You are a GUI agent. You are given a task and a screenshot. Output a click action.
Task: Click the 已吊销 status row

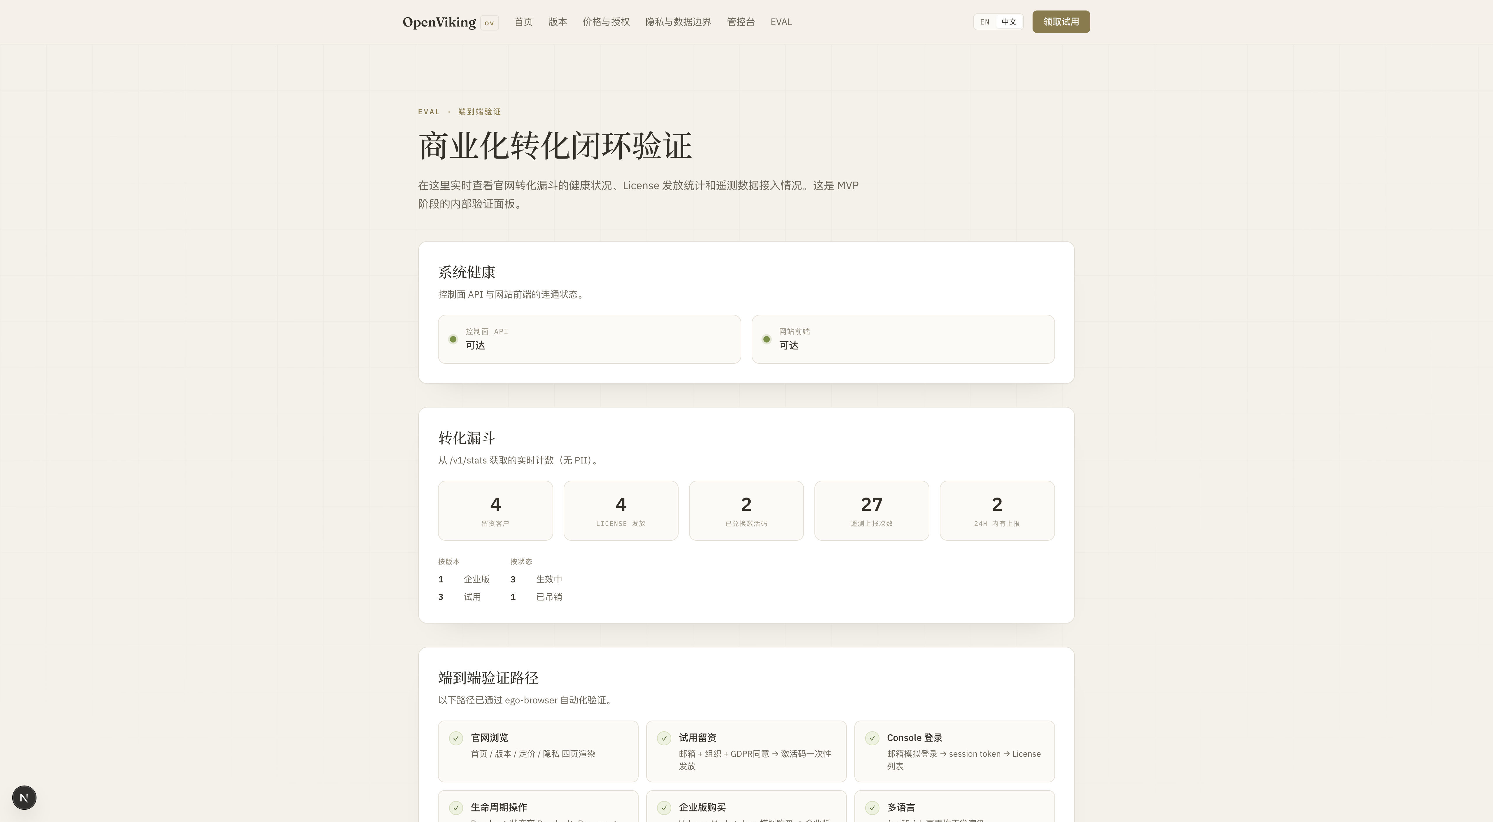(x=536, y=597)
